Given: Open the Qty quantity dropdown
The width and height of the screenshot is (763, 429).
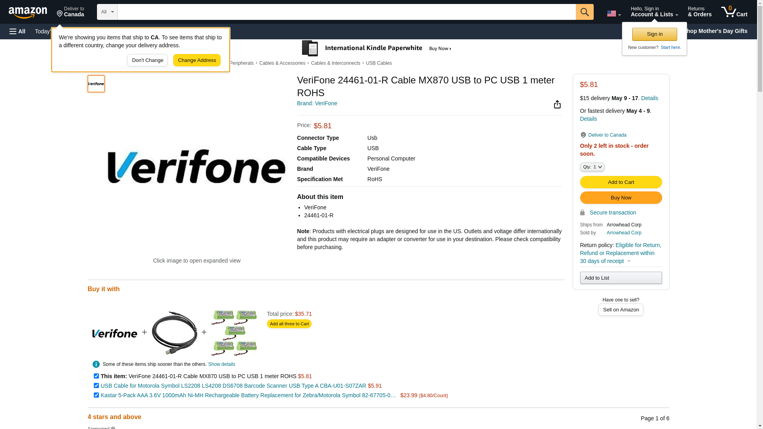Looking at the screenshot, I should (x=592, y=167).
